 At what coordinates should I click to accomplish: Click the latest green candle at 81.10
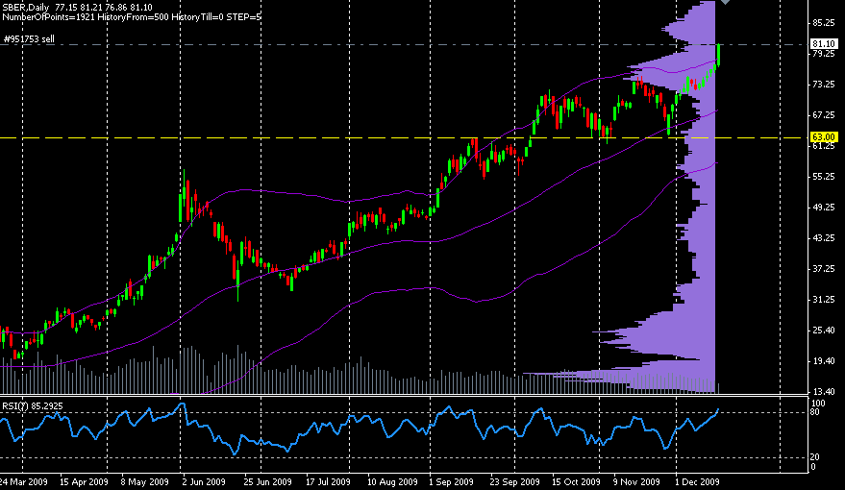click(719, 54)
